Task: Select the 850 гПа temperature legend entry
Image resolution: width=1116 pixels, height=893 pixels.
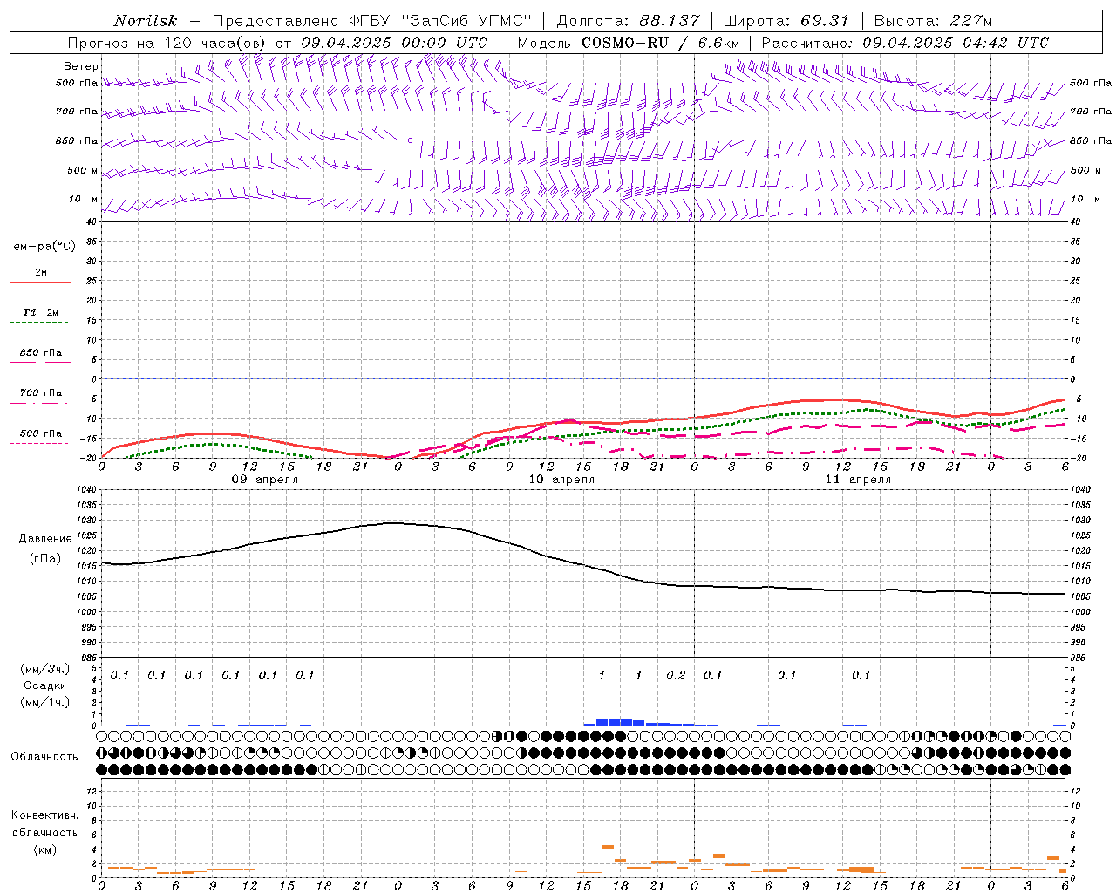Action: [x=40, y=356]
